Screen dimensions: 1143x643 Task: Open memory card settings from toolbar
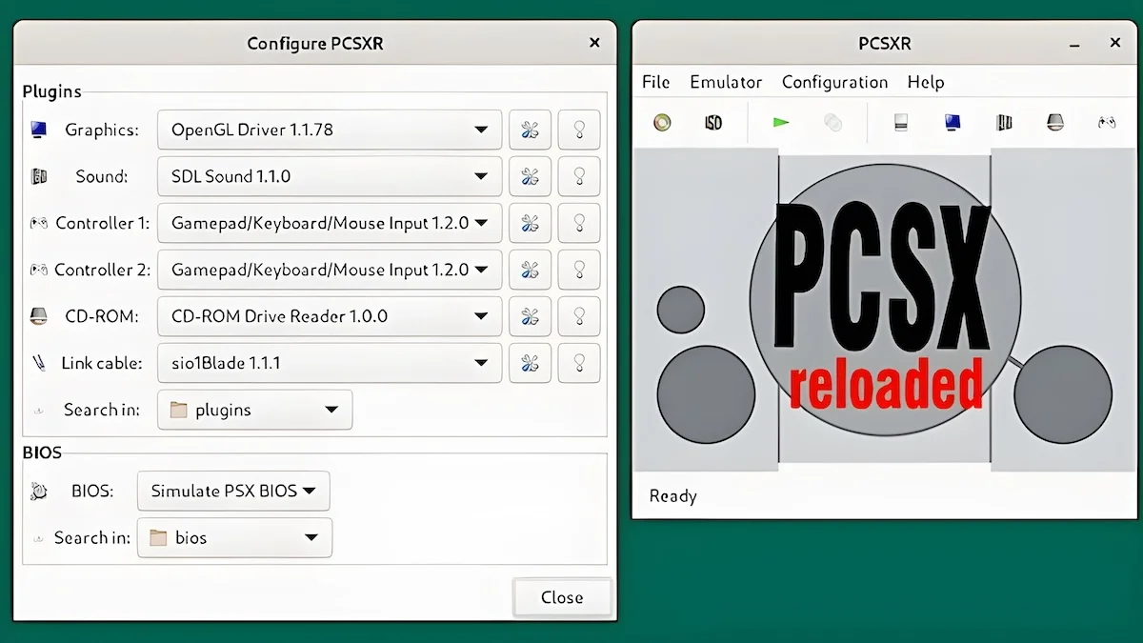pyautogui.click(x=901, y=122)
